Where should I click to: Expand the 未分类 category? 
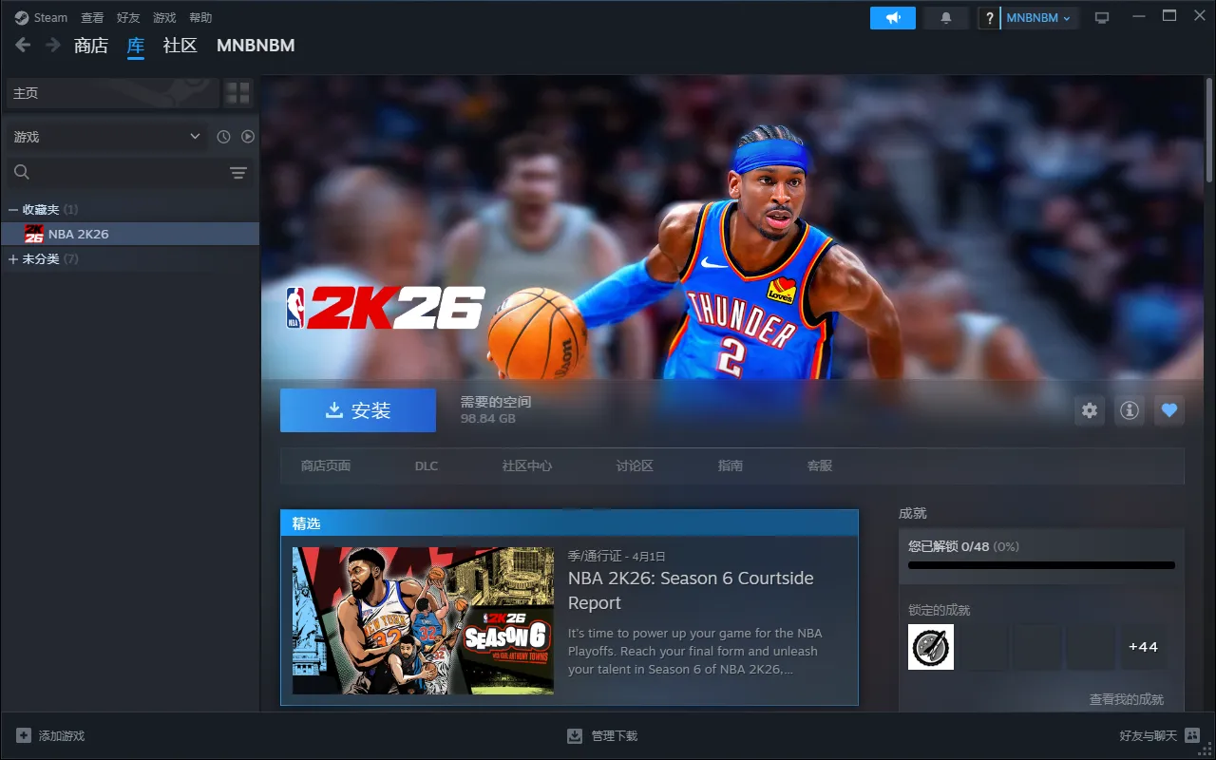click(13, 259)
